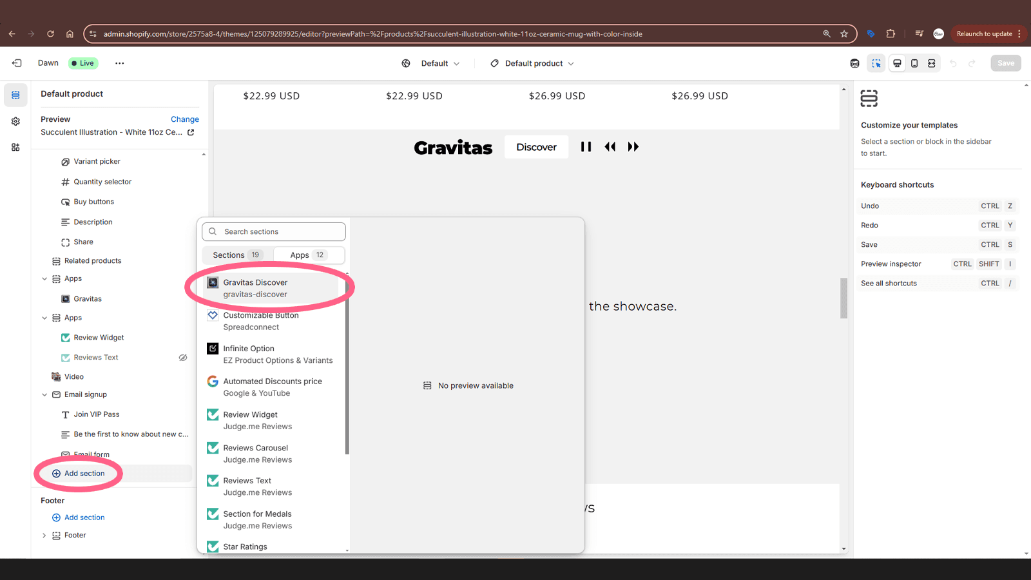Viewport: 1031px width, 580px height.
Task: Select the Related products section
Action: coord(93,261)
